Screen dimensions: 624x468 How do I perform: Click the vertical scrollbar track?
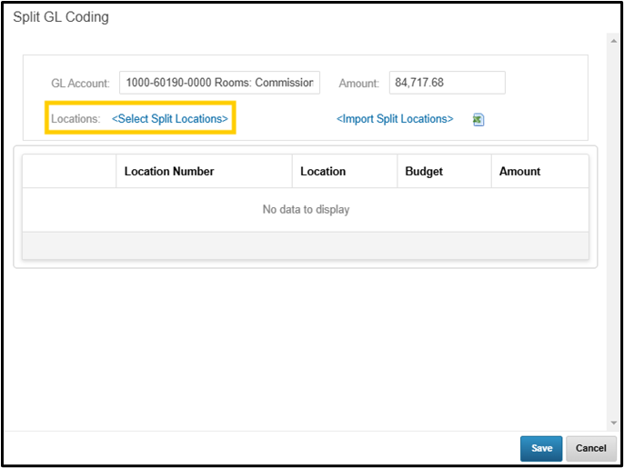613,227
